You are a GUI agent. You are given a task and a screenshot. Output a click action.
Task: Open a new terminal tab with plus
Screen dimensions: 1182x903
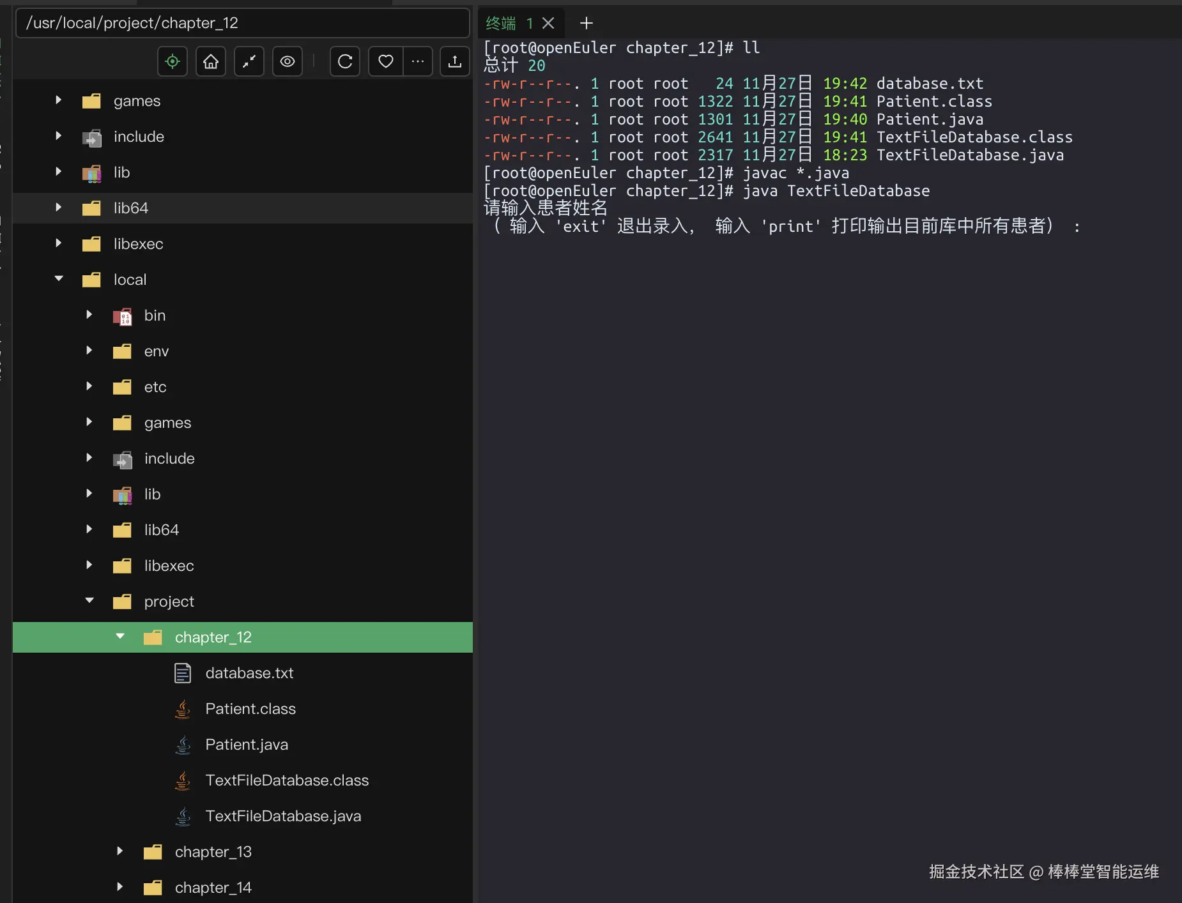pos(586,24)
